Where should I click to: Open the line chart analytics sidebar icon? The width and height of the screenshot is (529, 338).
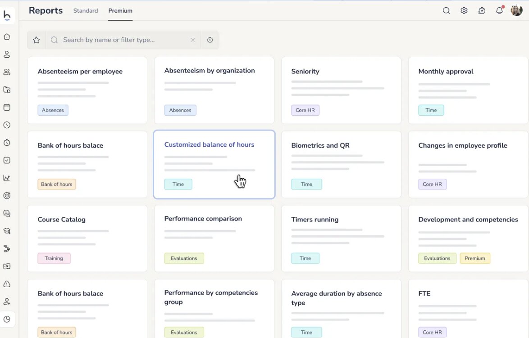click(7, 178)
